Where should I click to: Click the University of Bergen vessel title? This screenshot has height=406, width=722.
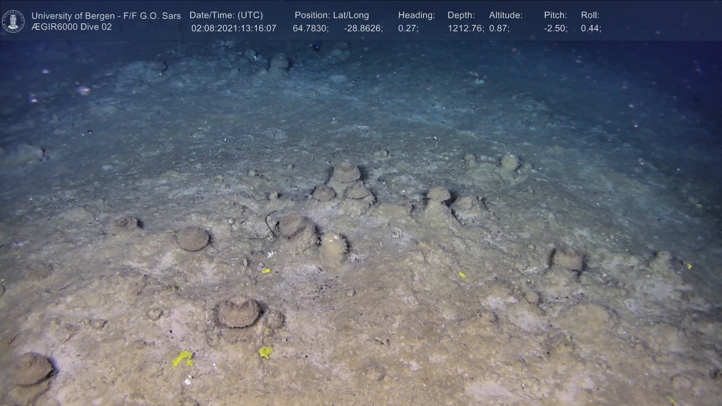tap(106, 16)
